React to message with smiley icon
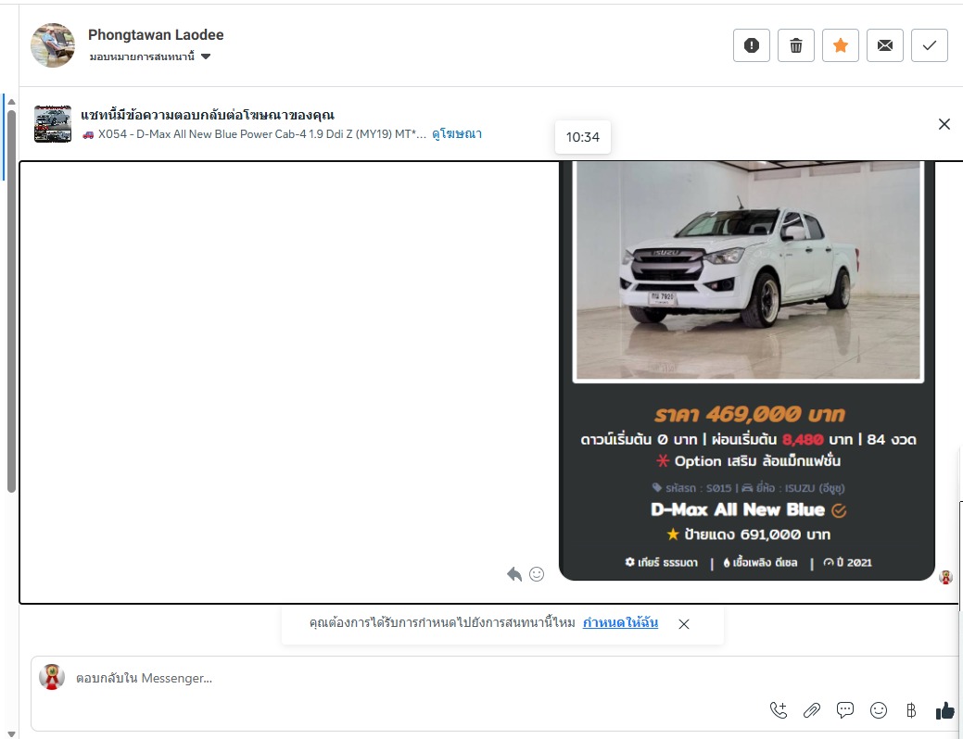 coord(537,574)
